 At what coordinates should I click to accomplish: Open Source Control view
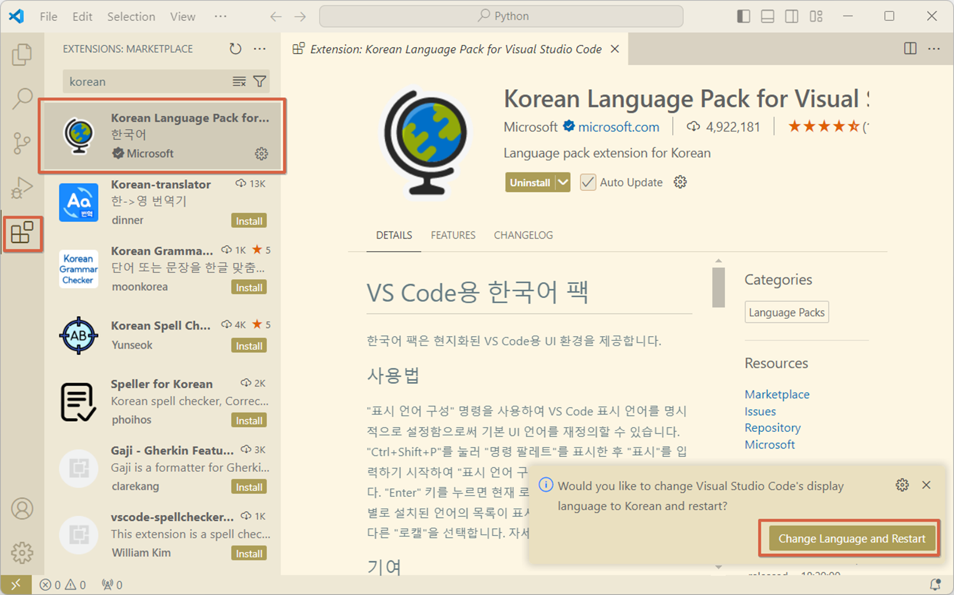pos(22,143)
